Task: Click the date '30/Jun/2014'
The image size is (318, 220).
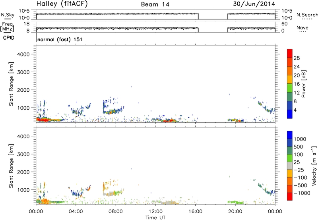Action: pyautogui.click(x=254, y=4)
